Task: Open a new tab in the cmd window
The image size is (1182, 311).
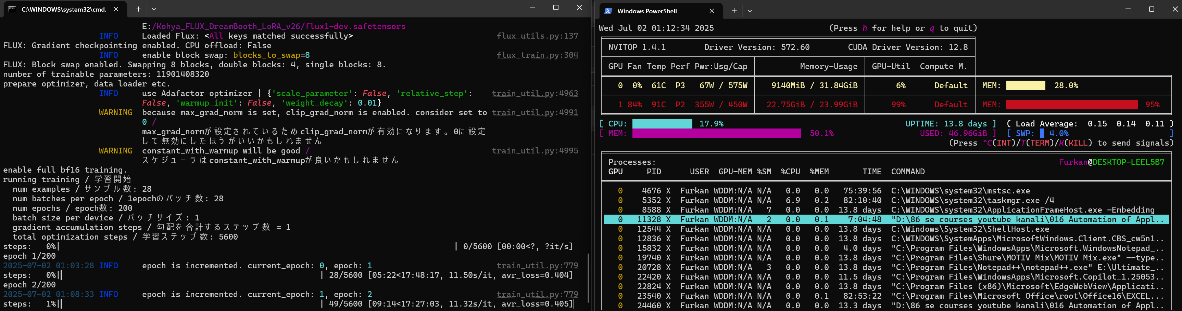Action: click(x=138, y=9)
